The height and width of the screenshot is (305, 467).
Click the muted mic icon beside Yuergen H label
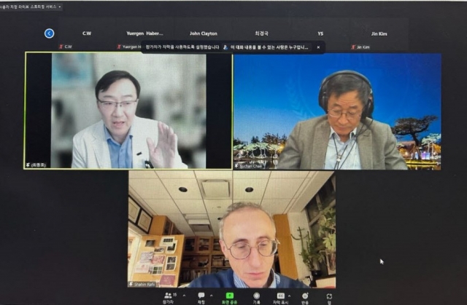[119, 47]
